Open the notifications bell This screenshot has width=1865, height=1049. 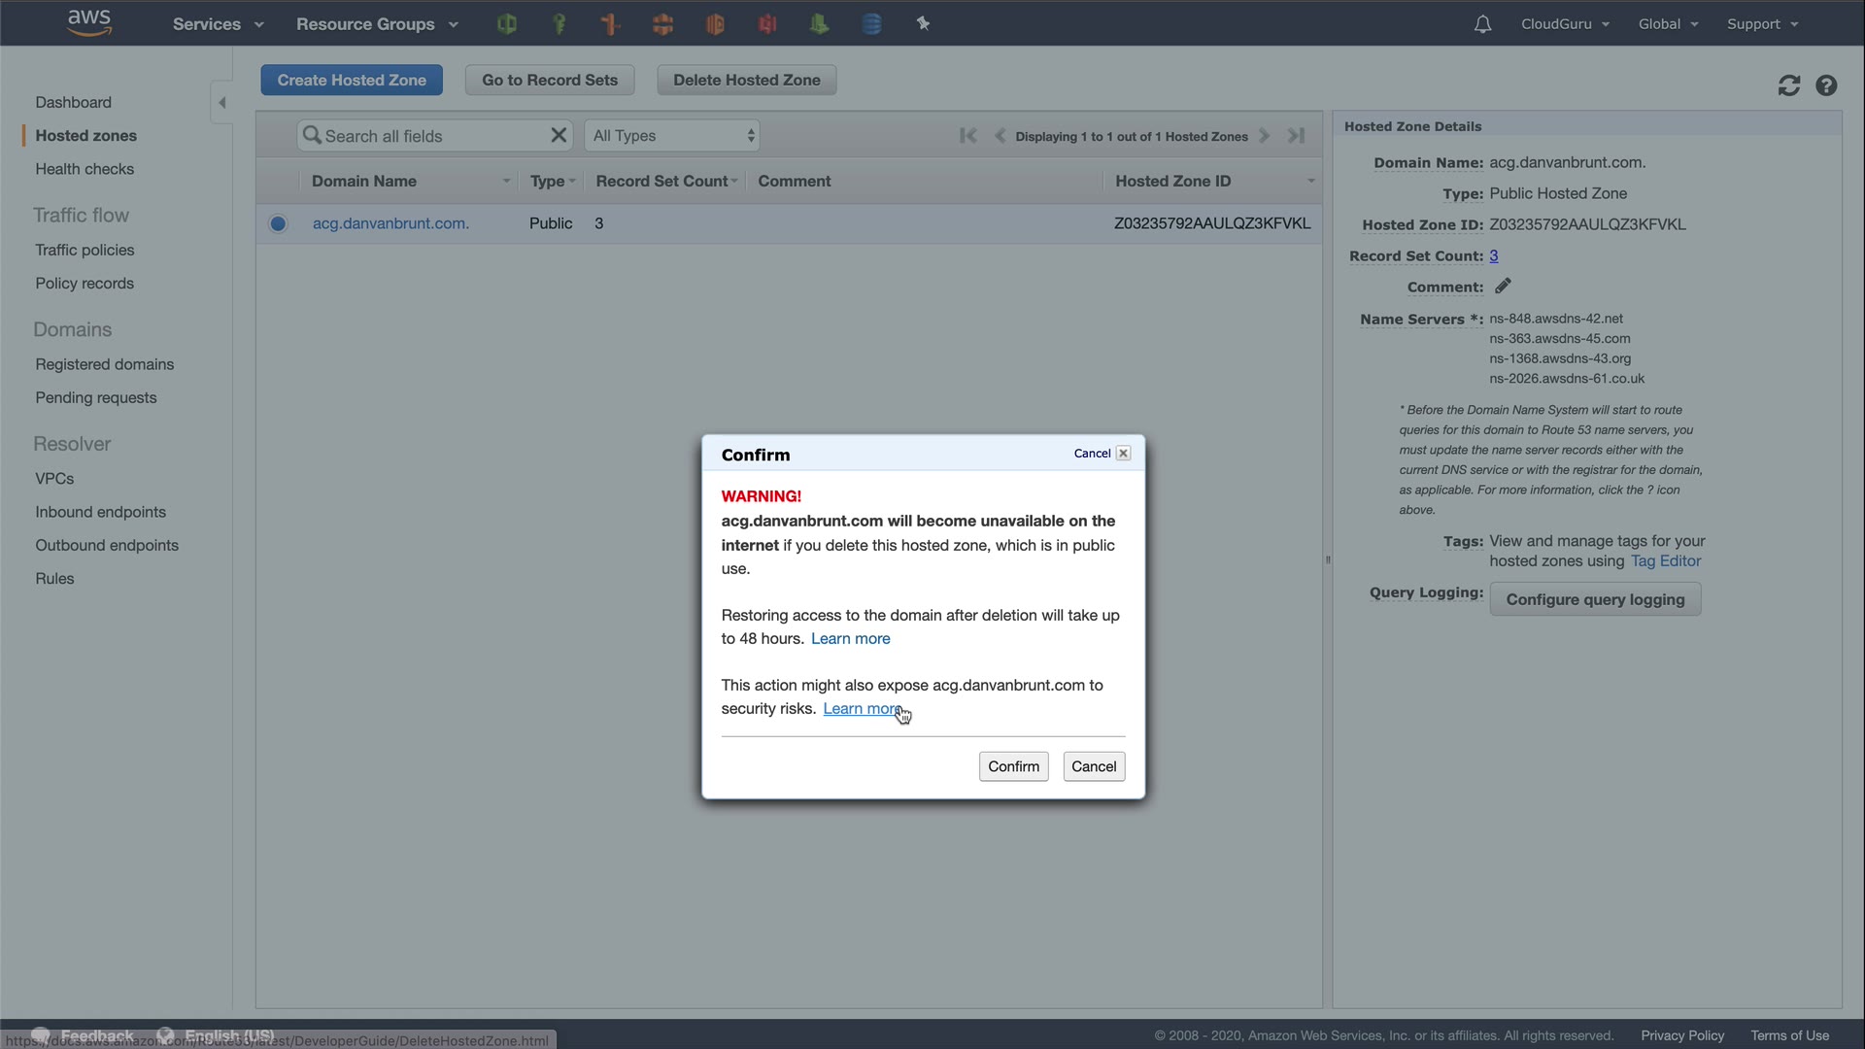click(x=1482, y=24)
